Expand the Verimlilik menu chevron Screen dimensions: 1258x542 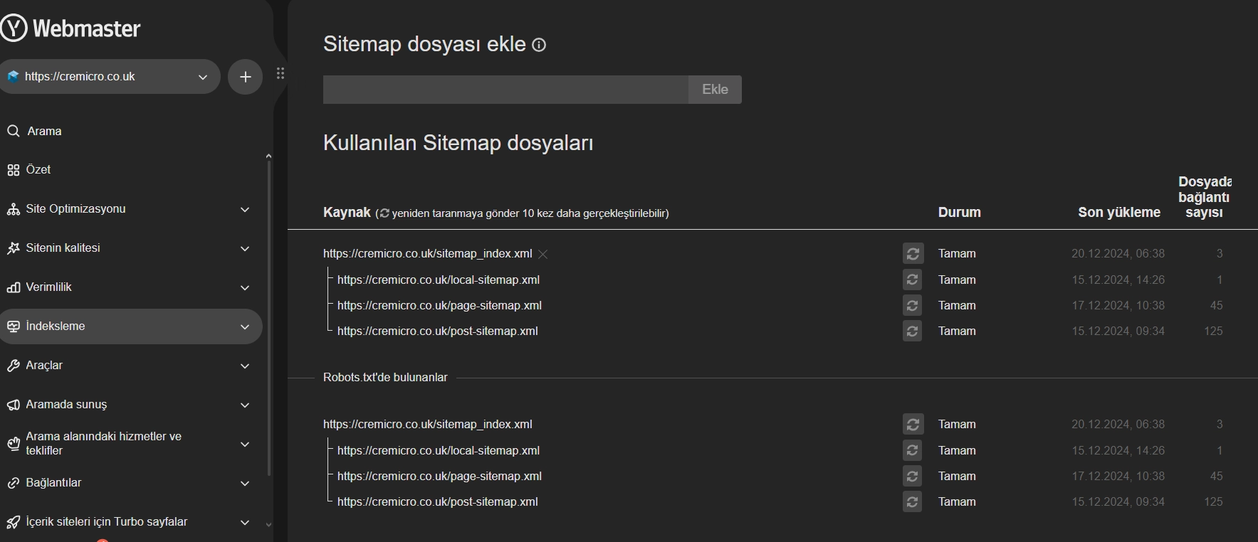[245, 288]
